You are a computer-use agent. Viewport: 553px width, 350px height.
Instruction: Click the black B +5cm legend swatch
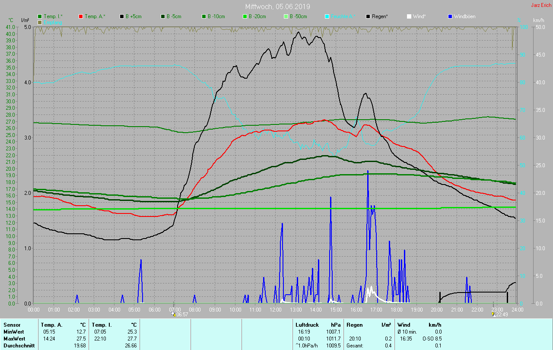(122, 16)
